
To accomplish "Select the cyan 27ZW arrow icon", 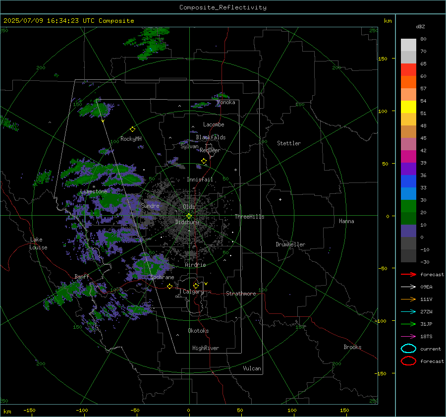I will (408, 312).
